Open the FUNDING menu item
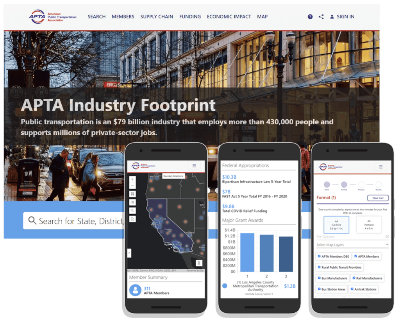This screenshot has width=400, height=319. (190, 16)
